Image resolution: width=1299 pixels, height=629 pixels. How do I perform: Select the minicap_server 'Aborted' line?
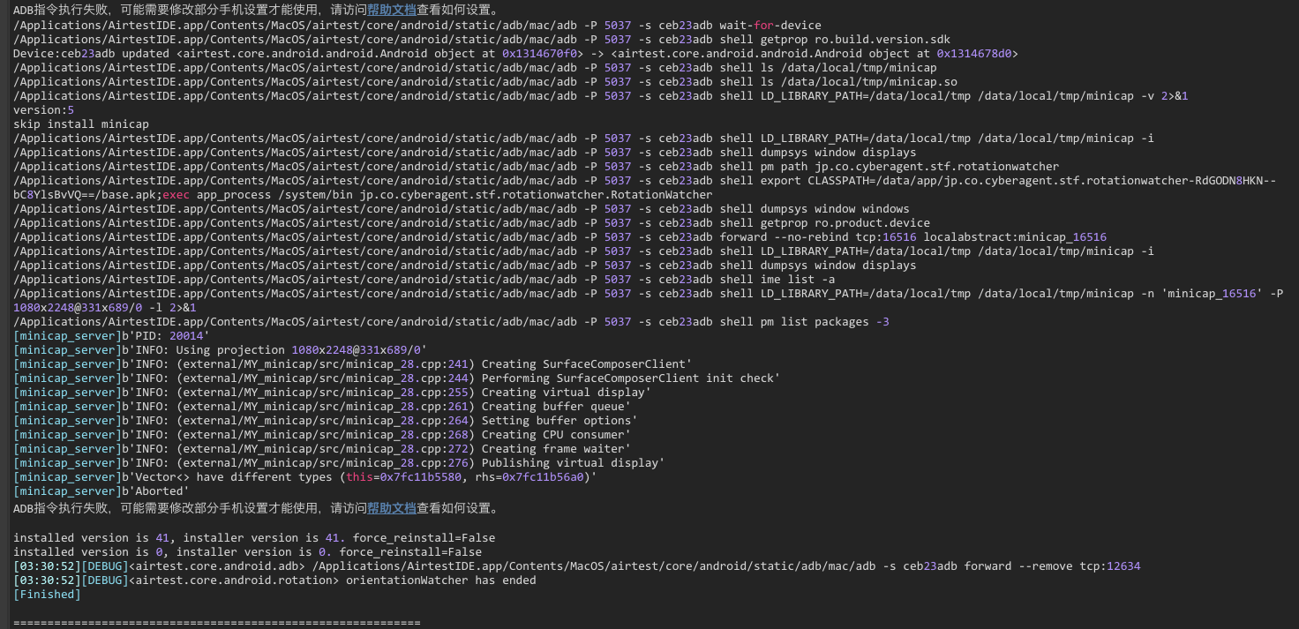[101, 491]
